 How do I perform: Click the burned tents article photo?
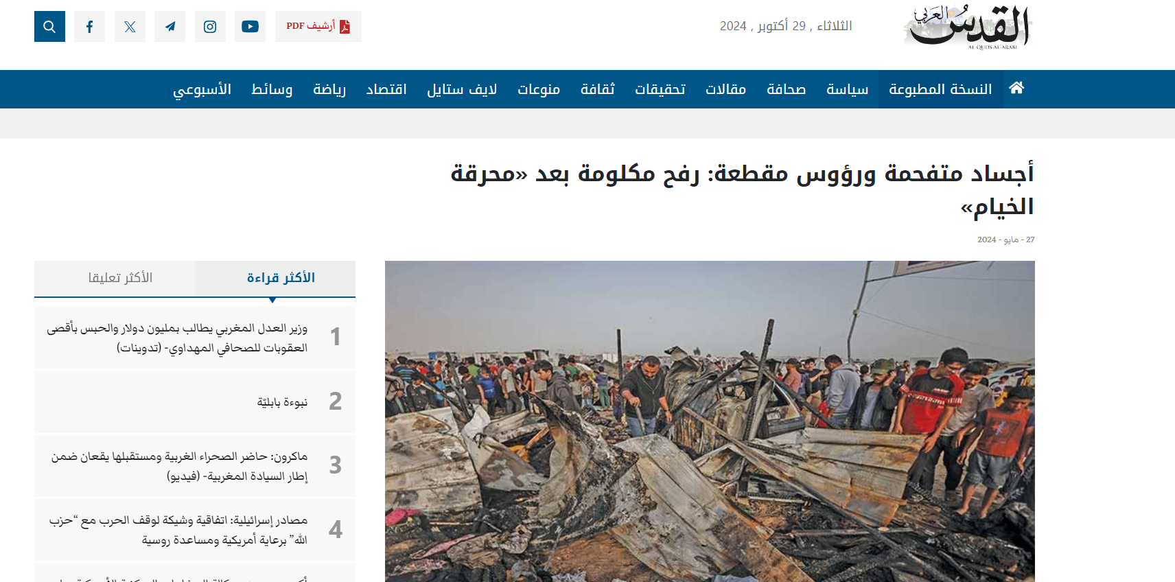tap(710, 421)
